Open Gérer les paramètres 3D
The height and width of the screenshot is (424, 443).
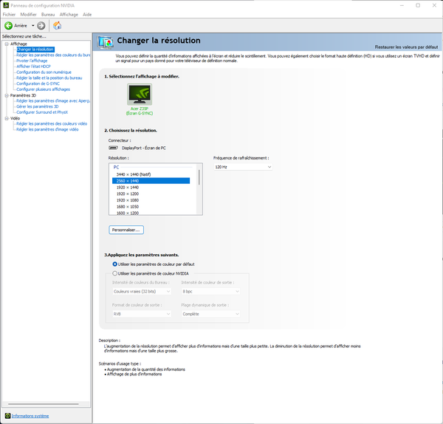click(38, 106)
